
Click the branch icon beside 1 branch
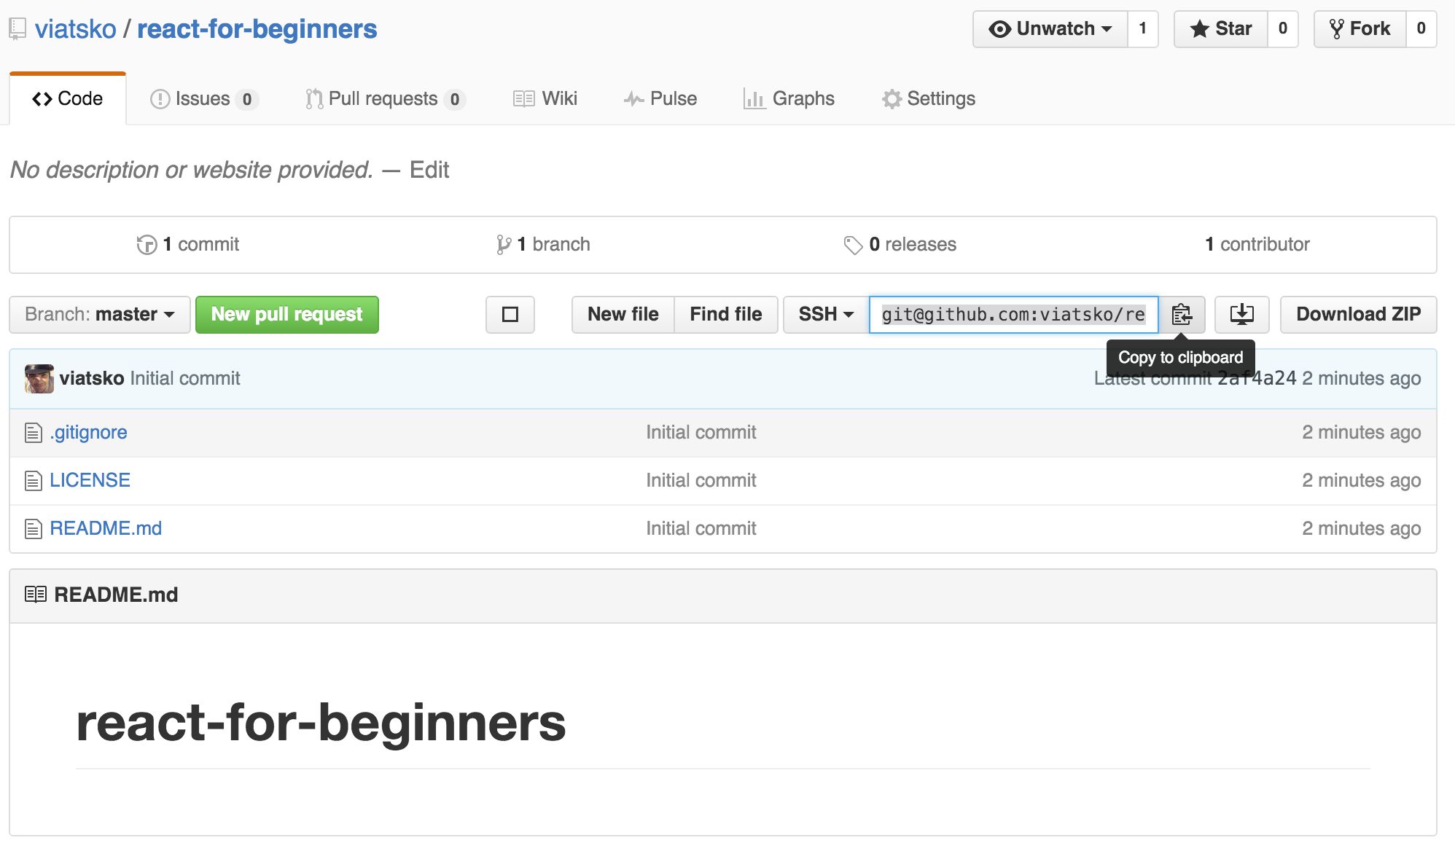tap(503, 245)
